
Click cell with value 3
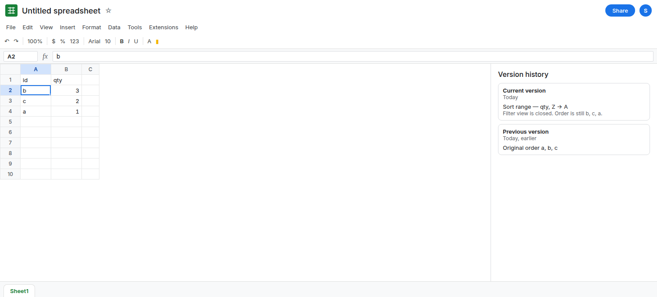click(66, 90)
